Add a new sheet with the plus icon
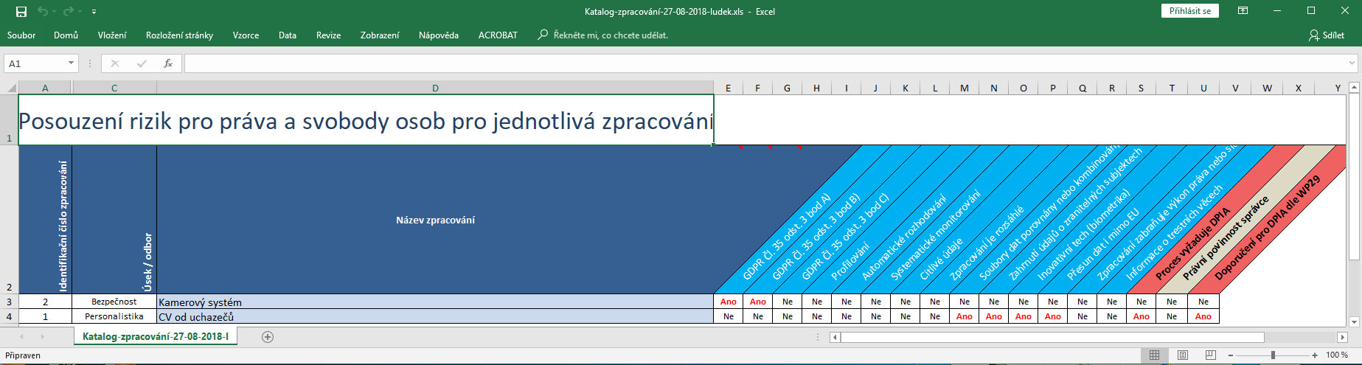The height and width of the screenshot is (365, 1362). pos(268,337)
